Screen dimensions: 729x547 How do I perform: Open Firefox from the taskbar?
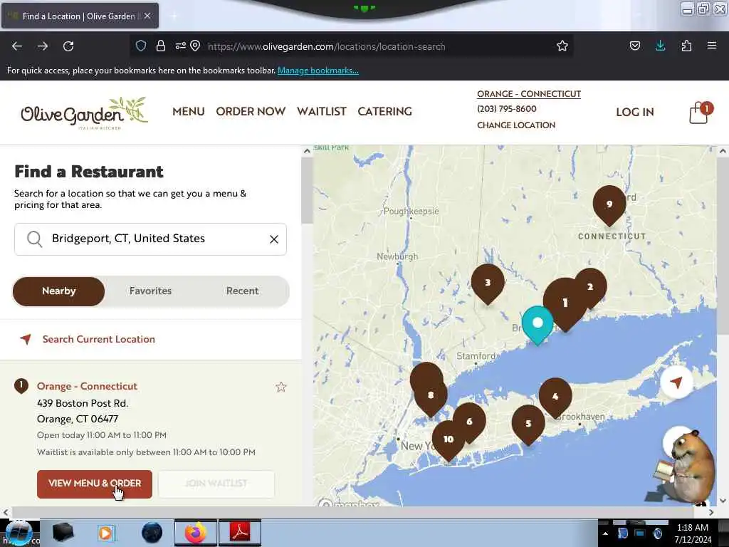coord(196,533)
